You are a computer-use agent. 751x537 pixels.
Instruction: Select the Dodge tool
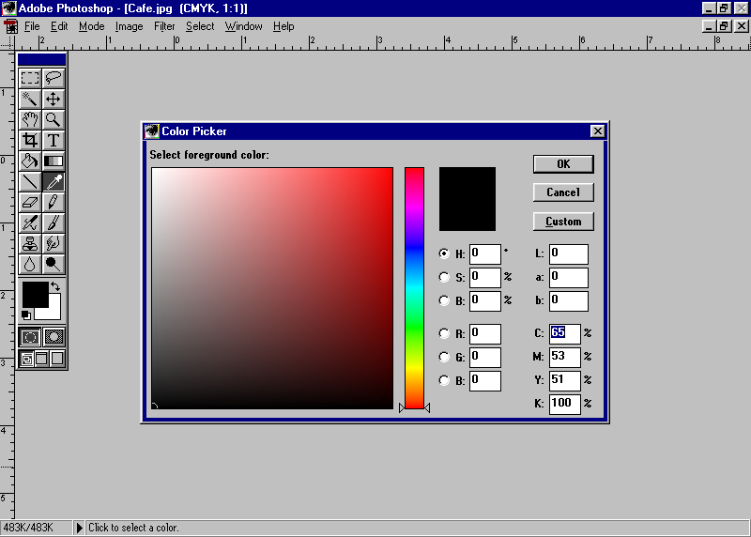pos(54,265)
